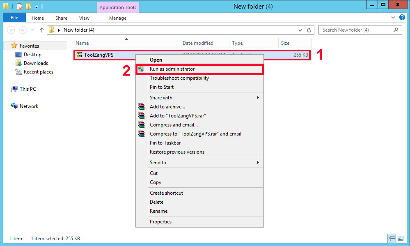Screen dimensions: 410x246
Task: Expand the Send to submenu
Action: click(258, 163)
